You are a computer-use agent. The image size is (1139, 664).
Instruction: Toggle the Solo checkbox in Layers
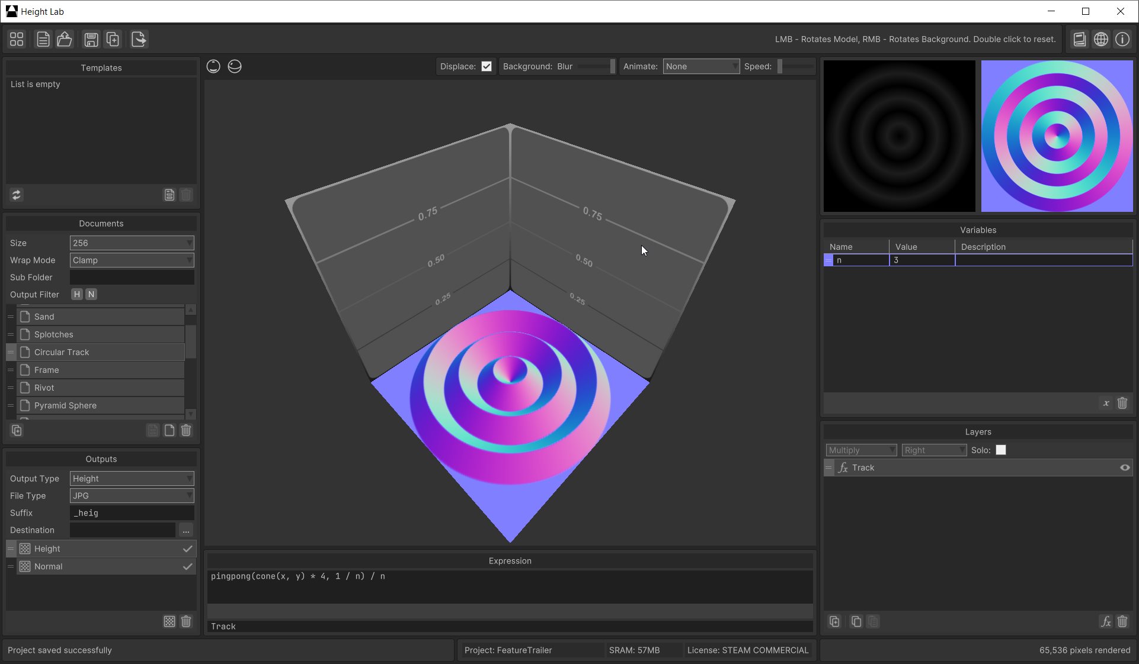pos(1000,450)
